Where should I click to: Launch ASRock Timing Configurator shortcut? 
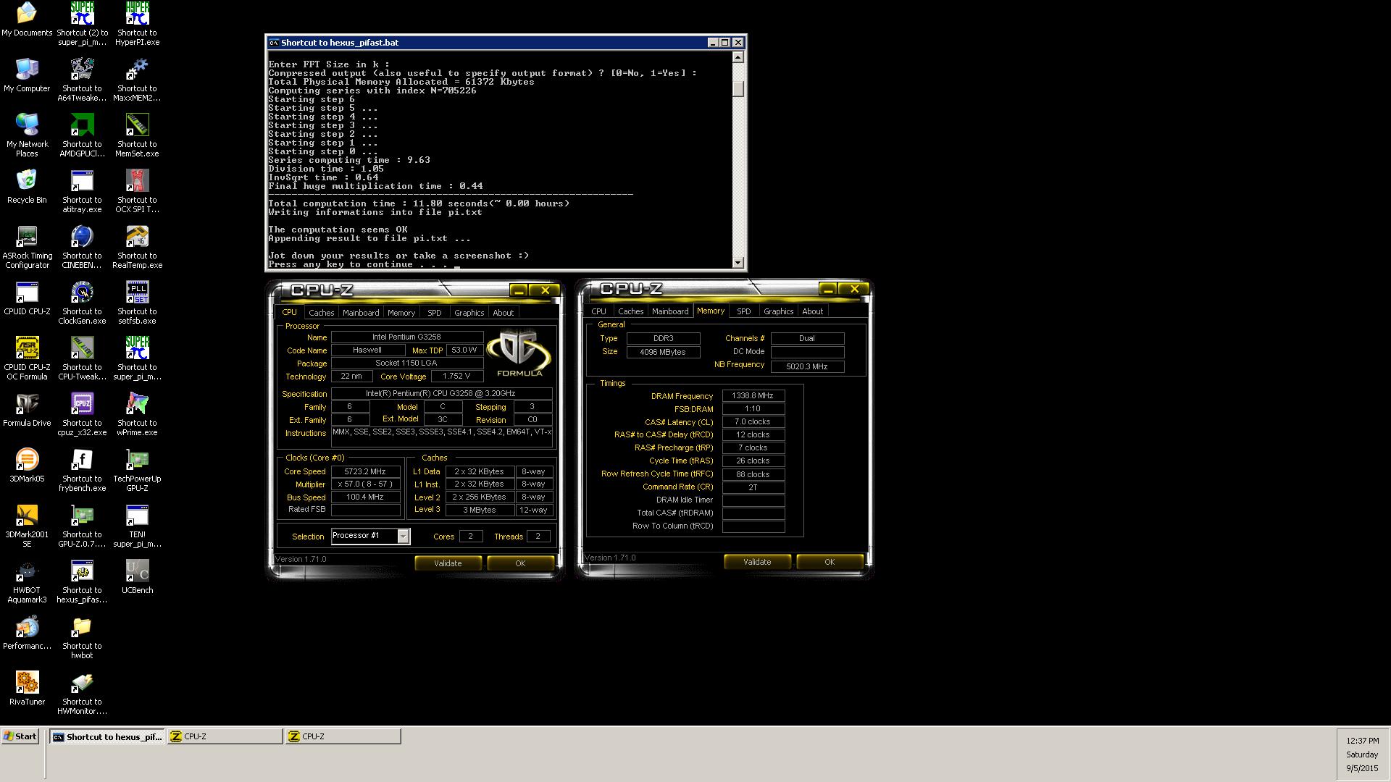pos(27,248)
